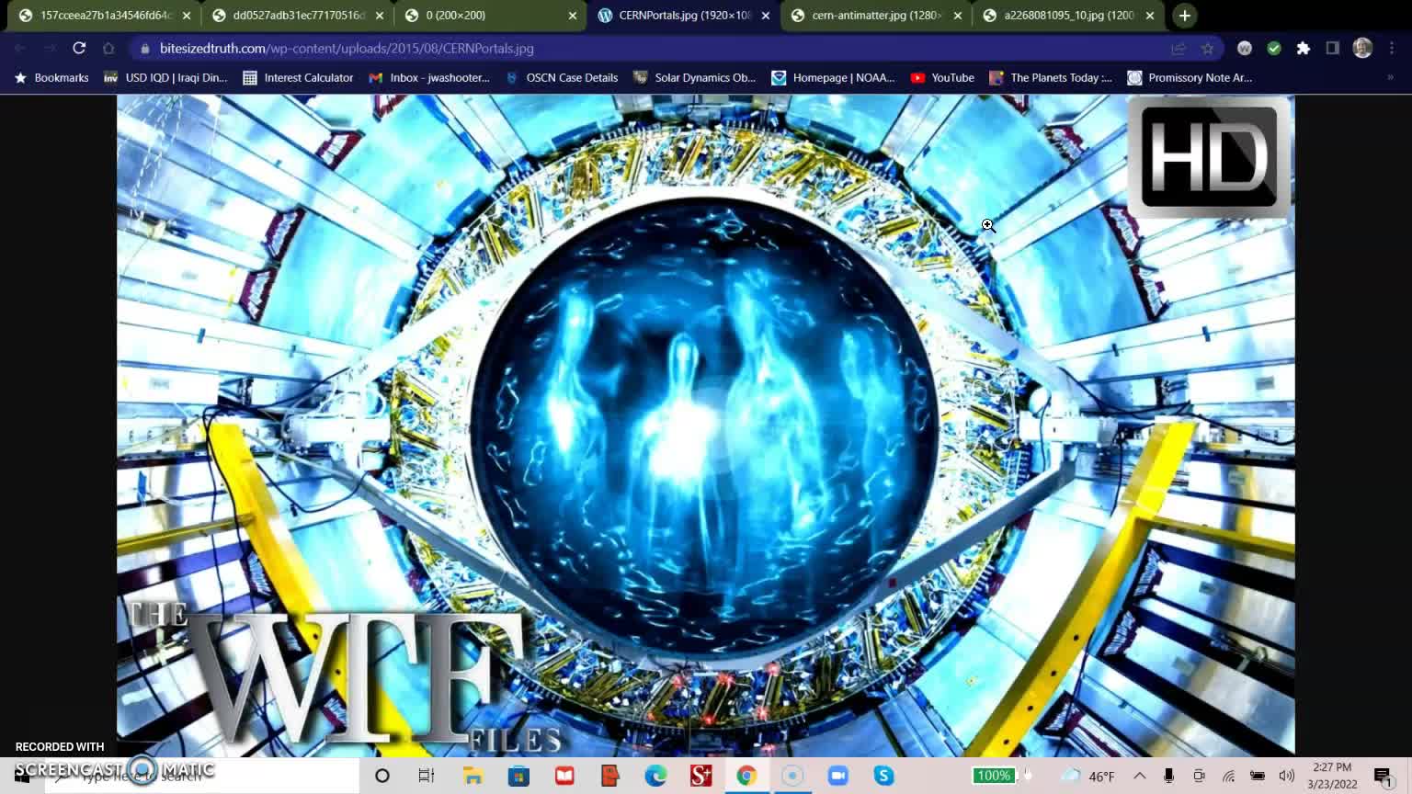Viewport: 1412px width, 794px height.
Task: Open the Gmail Inbox bookmark
Action: pos(429,78)
